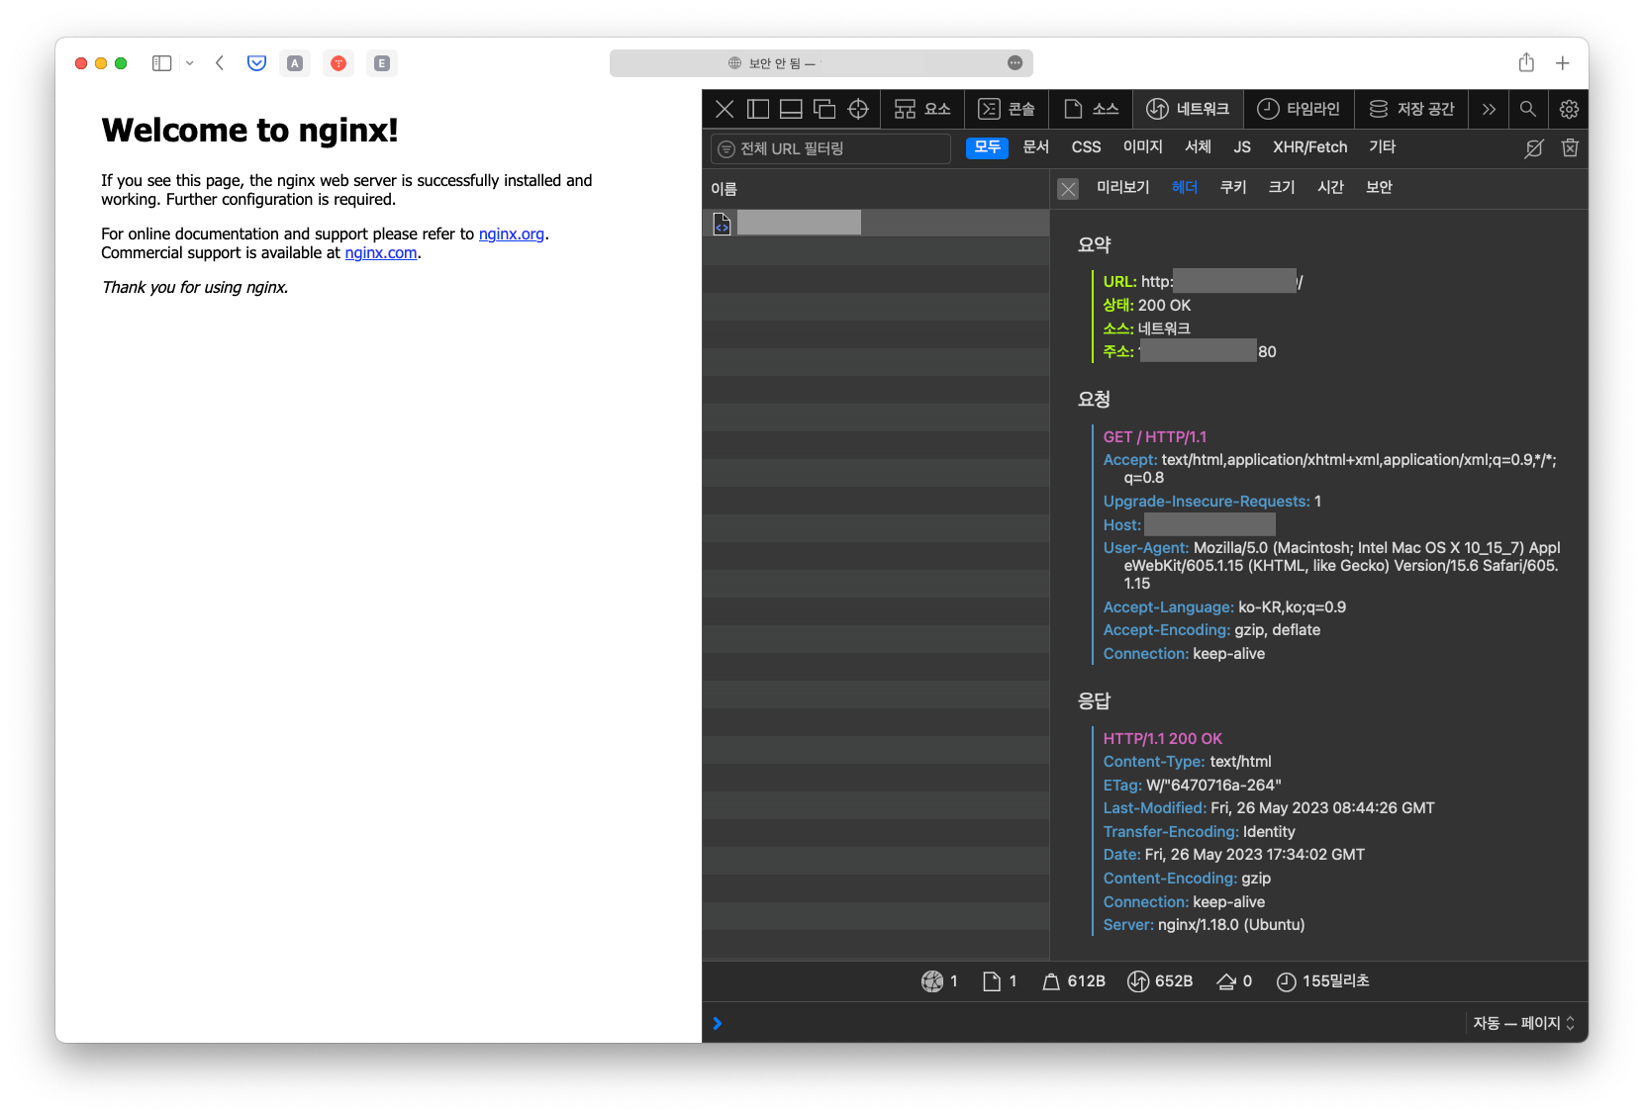
Task: Click the gray A extension icon
Action: (x=295, y=63)
